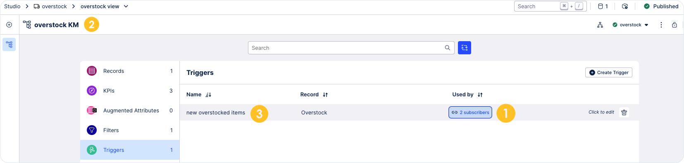Expand the overstock view dropdown in breadcrumb

tap(126, 6)
